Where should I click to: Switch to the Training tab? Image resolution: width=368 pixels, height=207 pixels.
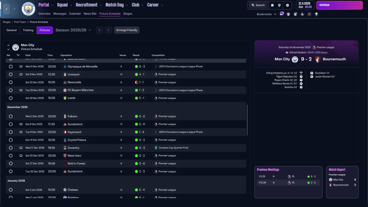click(x=28, y=30)
